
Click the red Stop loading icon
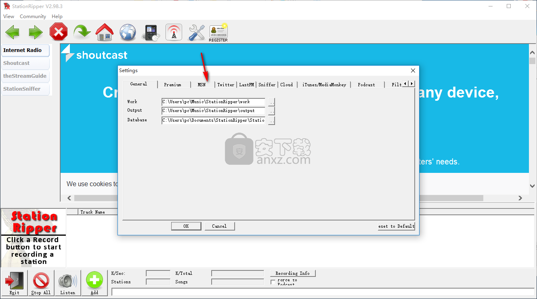pos(59,32)
